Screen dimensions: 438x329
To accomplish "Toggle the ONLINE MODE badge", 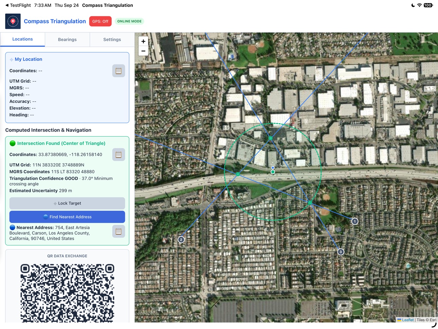I will [x=129, y=21].
